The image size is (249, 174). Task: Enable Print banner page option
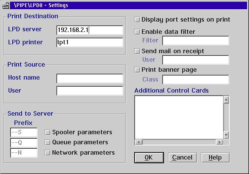click(137, 70)
